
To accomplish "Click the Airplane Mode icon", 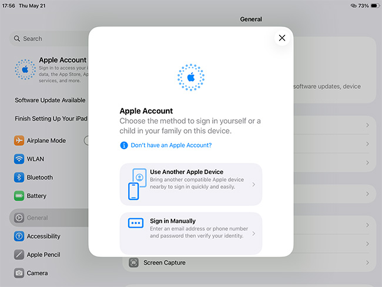I will point(19,141).
